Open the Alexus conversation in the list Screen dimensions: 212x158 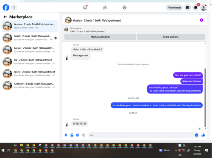[30, 50]
